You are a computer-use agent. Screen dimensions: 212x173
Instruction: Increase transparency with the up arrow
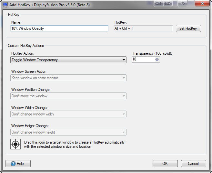tap(157, 58)
